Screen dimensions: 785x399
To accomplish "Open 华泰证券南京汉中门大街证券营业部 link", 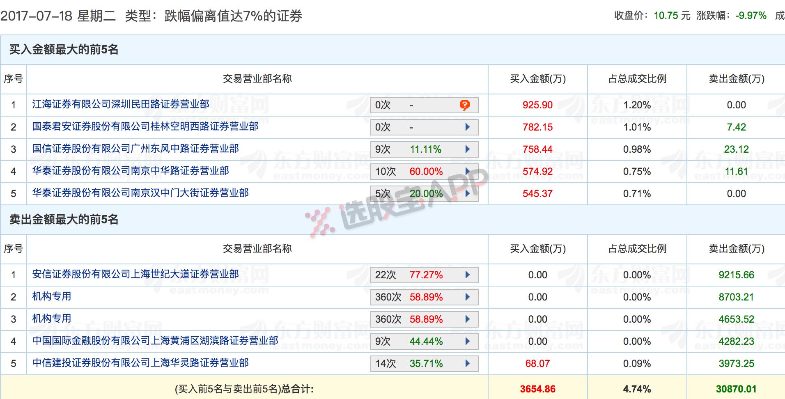I will [140, 193].
